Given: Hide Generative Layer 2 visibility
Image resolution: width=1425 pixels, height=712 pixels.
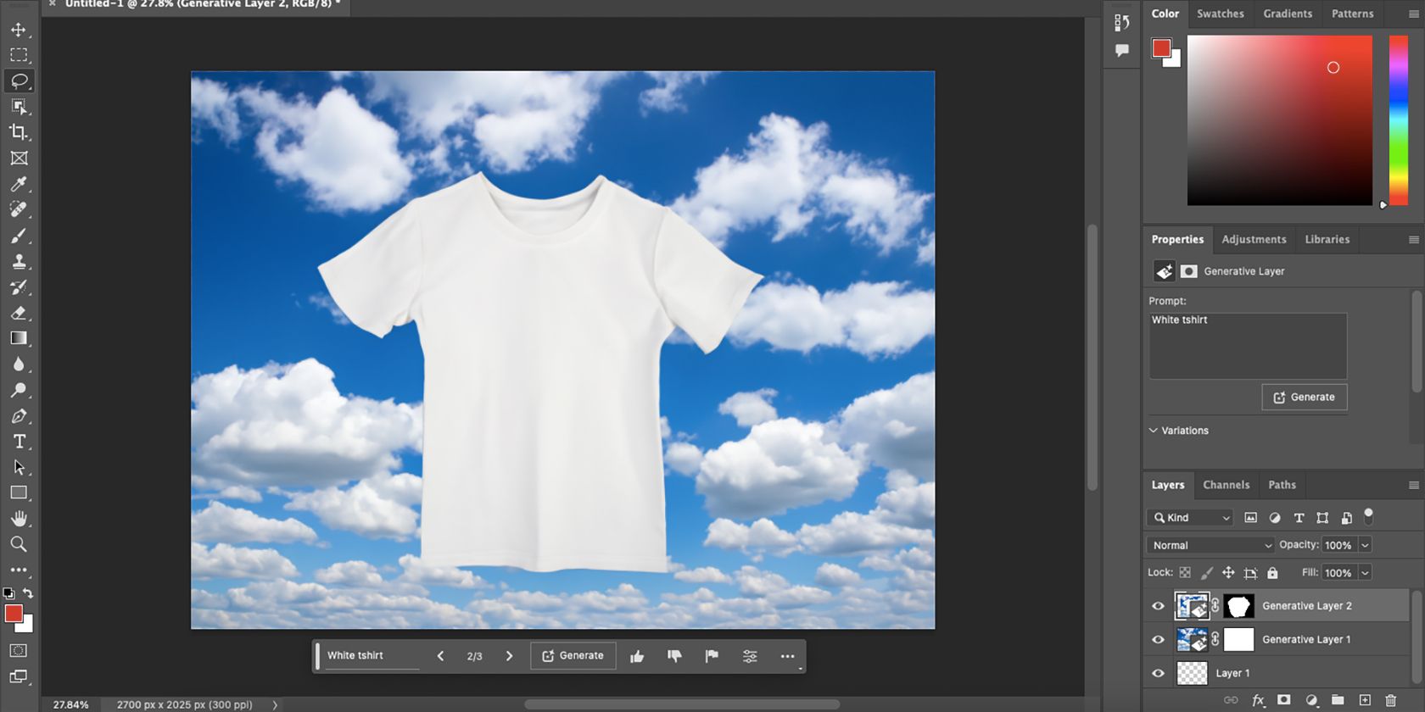Looking at the screenshot, I should point(1158,606).
